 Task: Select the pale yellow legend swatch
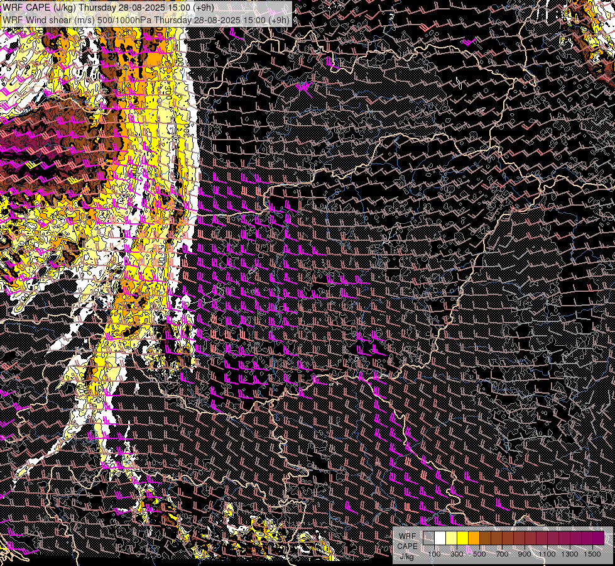click(452, 538)
